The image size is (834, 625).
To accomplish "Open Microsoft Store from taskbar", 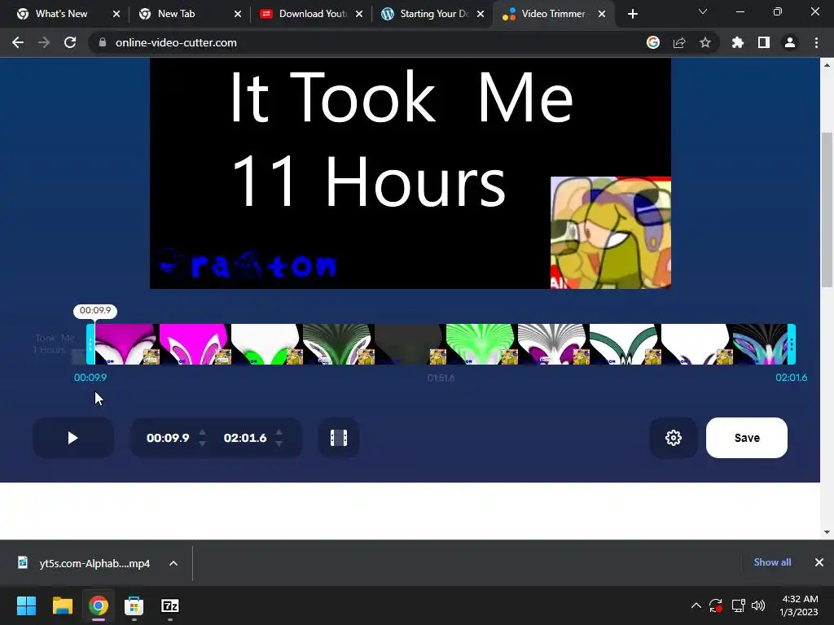I will click(134, 605).
